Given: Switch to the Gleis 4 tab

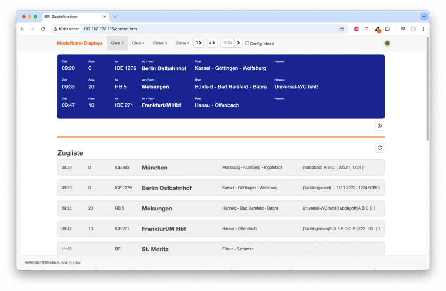Looking at the screenshot, I should pos(138,43).
